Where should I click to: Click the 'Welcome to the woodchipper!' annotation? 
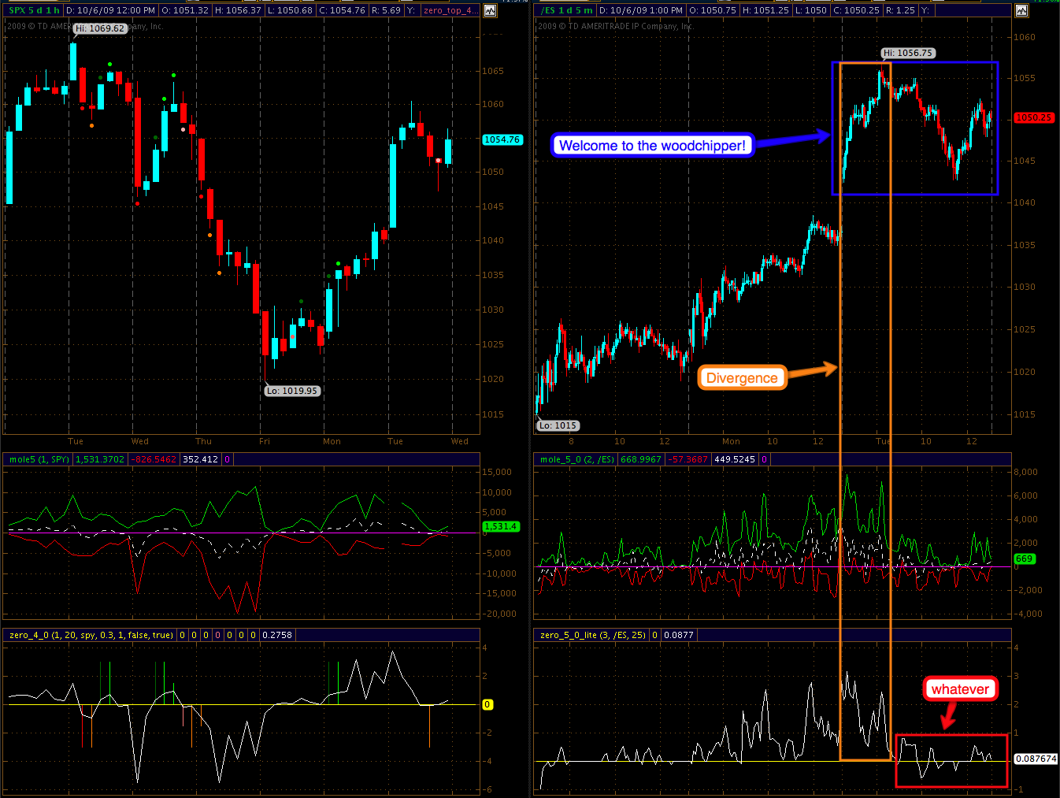pyautogui.click(x=652, y=146)
